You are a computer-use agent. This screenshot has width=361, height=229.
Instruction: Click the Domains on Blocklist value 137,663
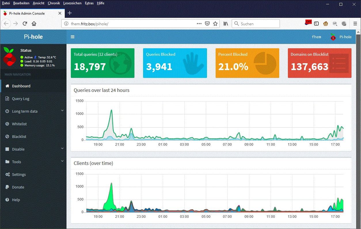click(x=309, y=67)
